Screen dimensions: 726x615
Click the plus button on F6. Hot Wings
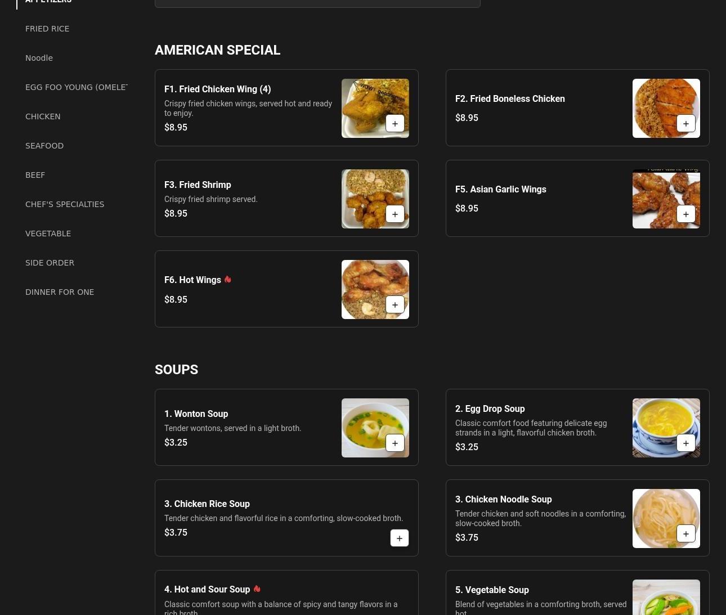click(x=395, y=305)
